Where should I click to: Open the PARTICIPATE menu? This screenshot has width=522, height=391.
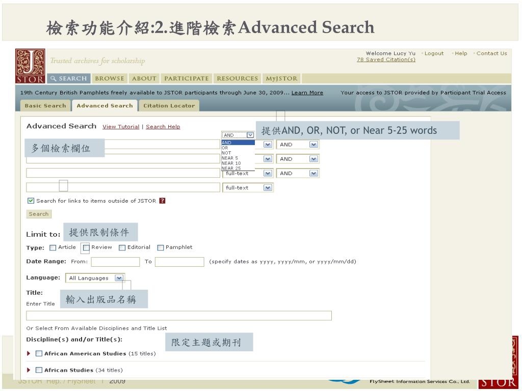(186, 78)
